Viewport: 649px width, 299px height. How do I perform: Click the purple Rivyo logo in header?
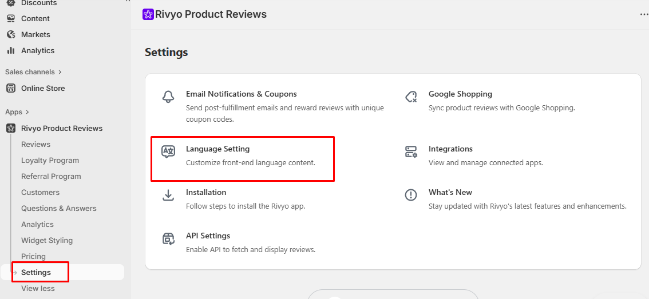148,14
